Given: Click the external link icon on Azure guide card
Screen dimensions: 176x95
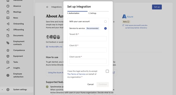Looking at the screenshot, I should pos(114,73).
